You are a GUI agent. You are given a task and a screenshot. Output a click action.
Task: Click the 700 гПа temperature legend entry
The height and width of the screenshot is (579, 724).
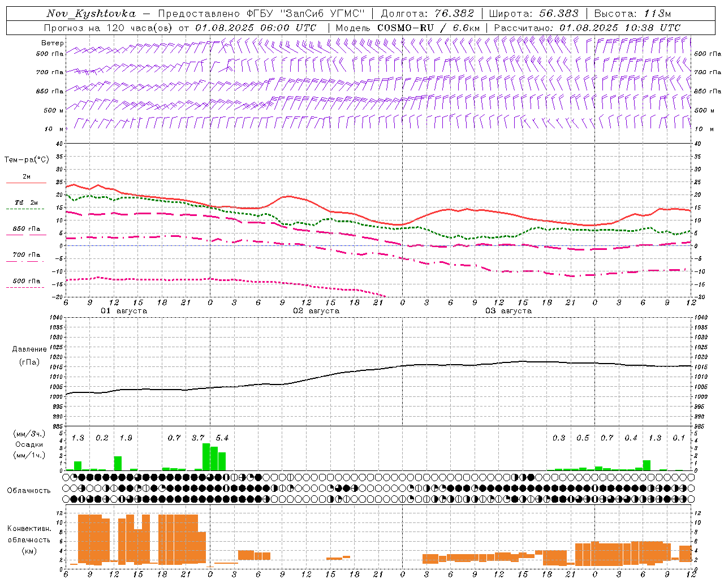(26, 255)
